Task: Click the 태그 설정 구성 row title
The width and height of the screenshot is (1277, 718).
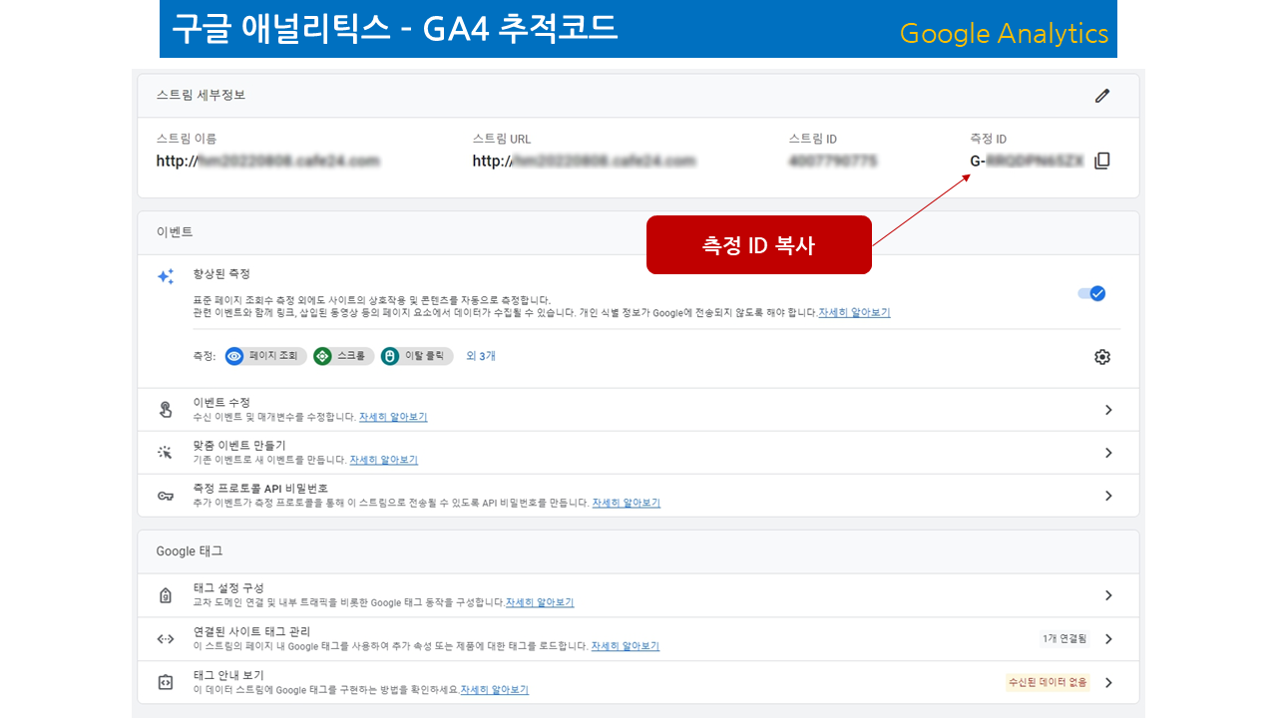Action: pyautogui.click(x=228, y=588)
